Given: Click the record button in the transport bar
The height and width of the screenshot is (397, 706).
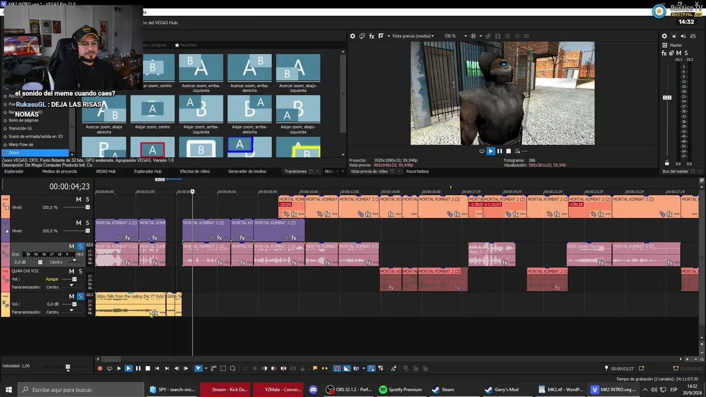Looking at the screenshot, I should [100, 368].
